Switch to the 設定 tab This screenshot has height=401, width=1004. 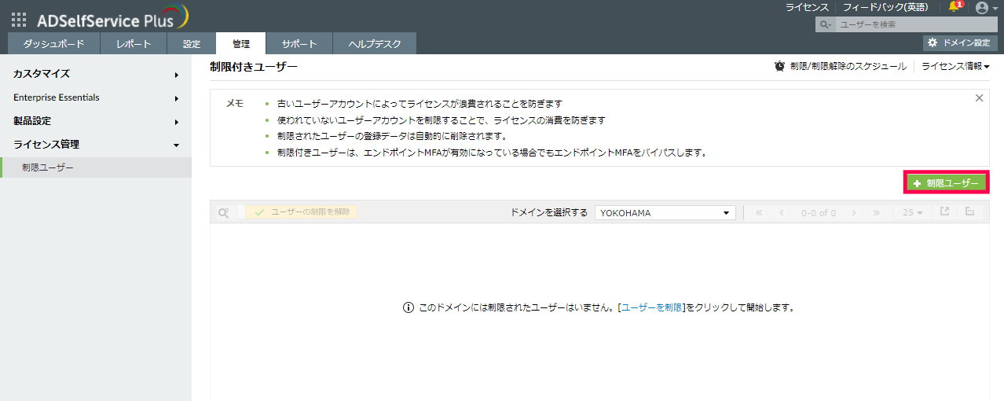192,44
